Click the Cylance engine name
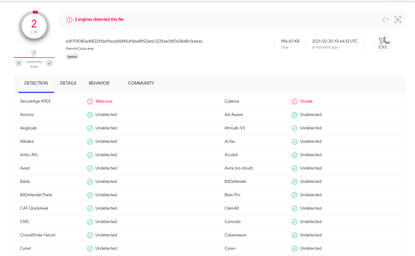 click(x=232, y=101)
